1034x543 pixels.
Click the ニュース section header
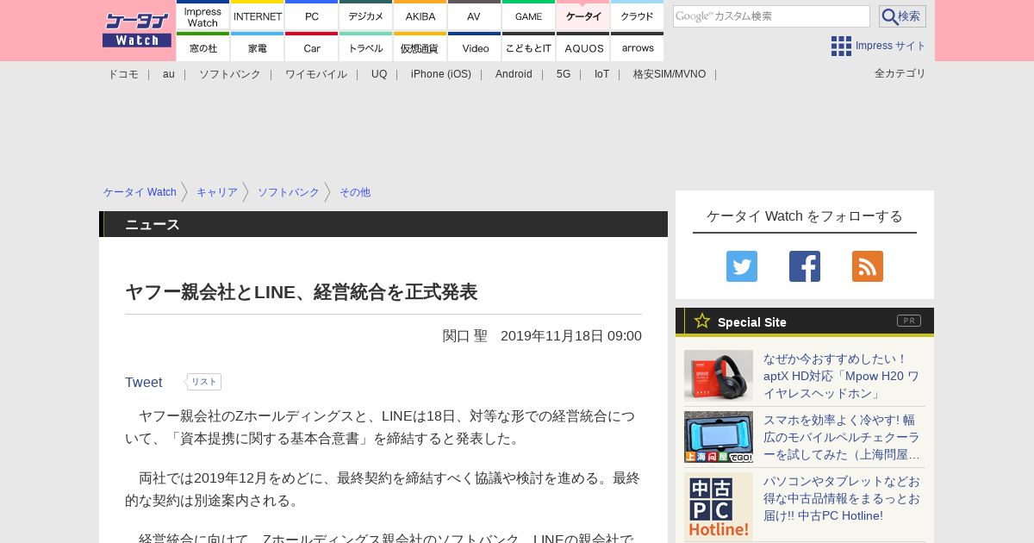(x=383, y=224)
